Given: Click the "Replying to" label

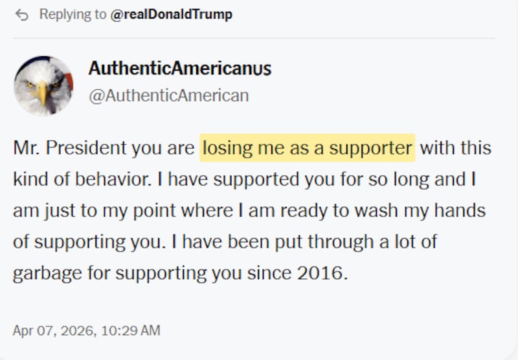Looking at the screenshot, I should (x=73, y=15).
